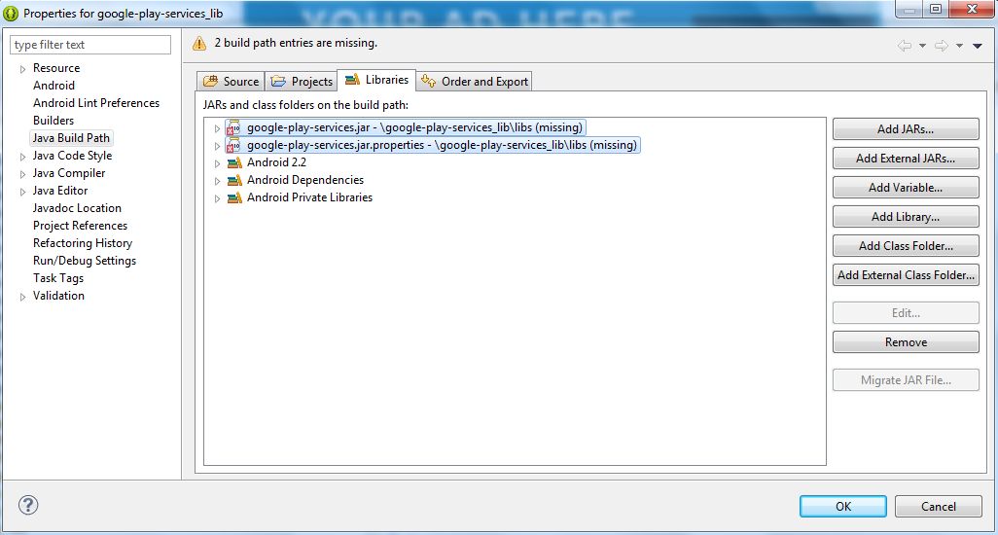Expand the Android 2.2 library node
Viewport: 998px width, 535px height.
pos(217,163)
